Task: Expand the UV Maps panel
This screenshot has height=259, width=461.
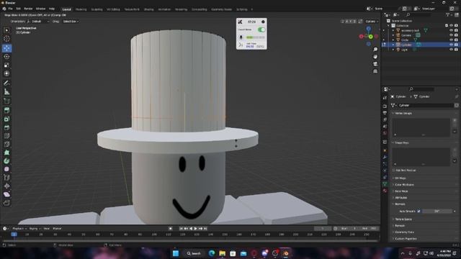Action: click(400, 178)
